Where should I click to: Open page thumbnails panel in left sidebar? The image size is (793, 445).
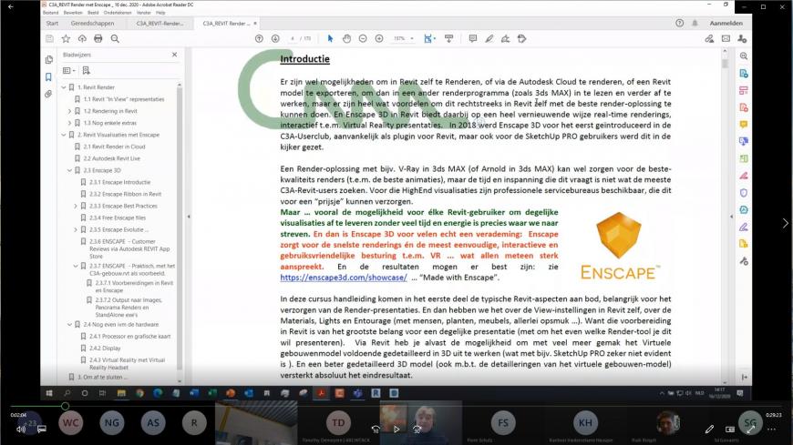pos(48,59)
